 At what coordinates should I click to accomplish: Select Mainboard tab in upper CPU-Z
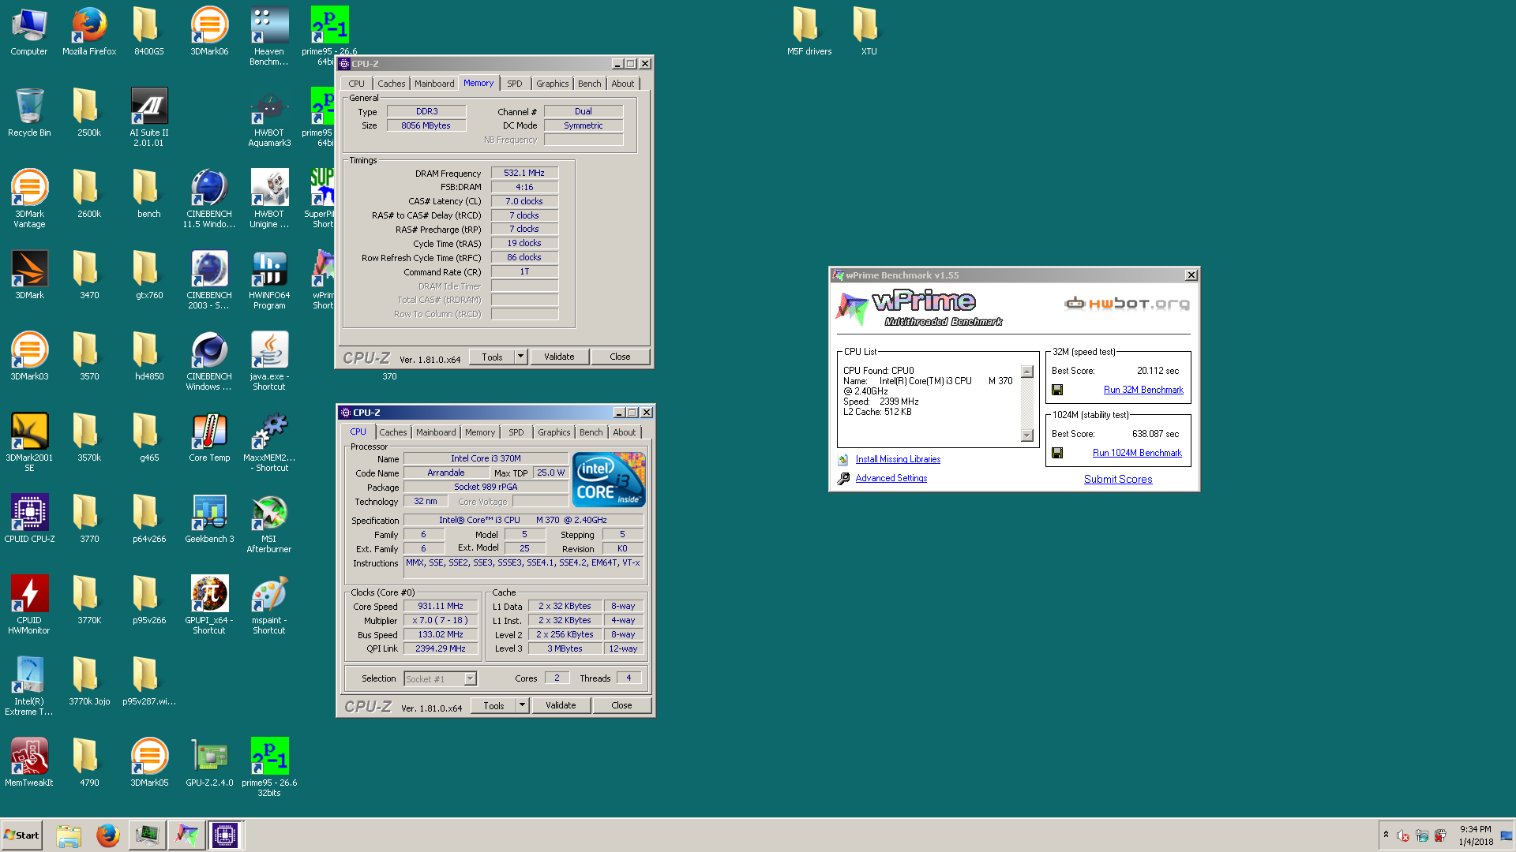(434, 84)
